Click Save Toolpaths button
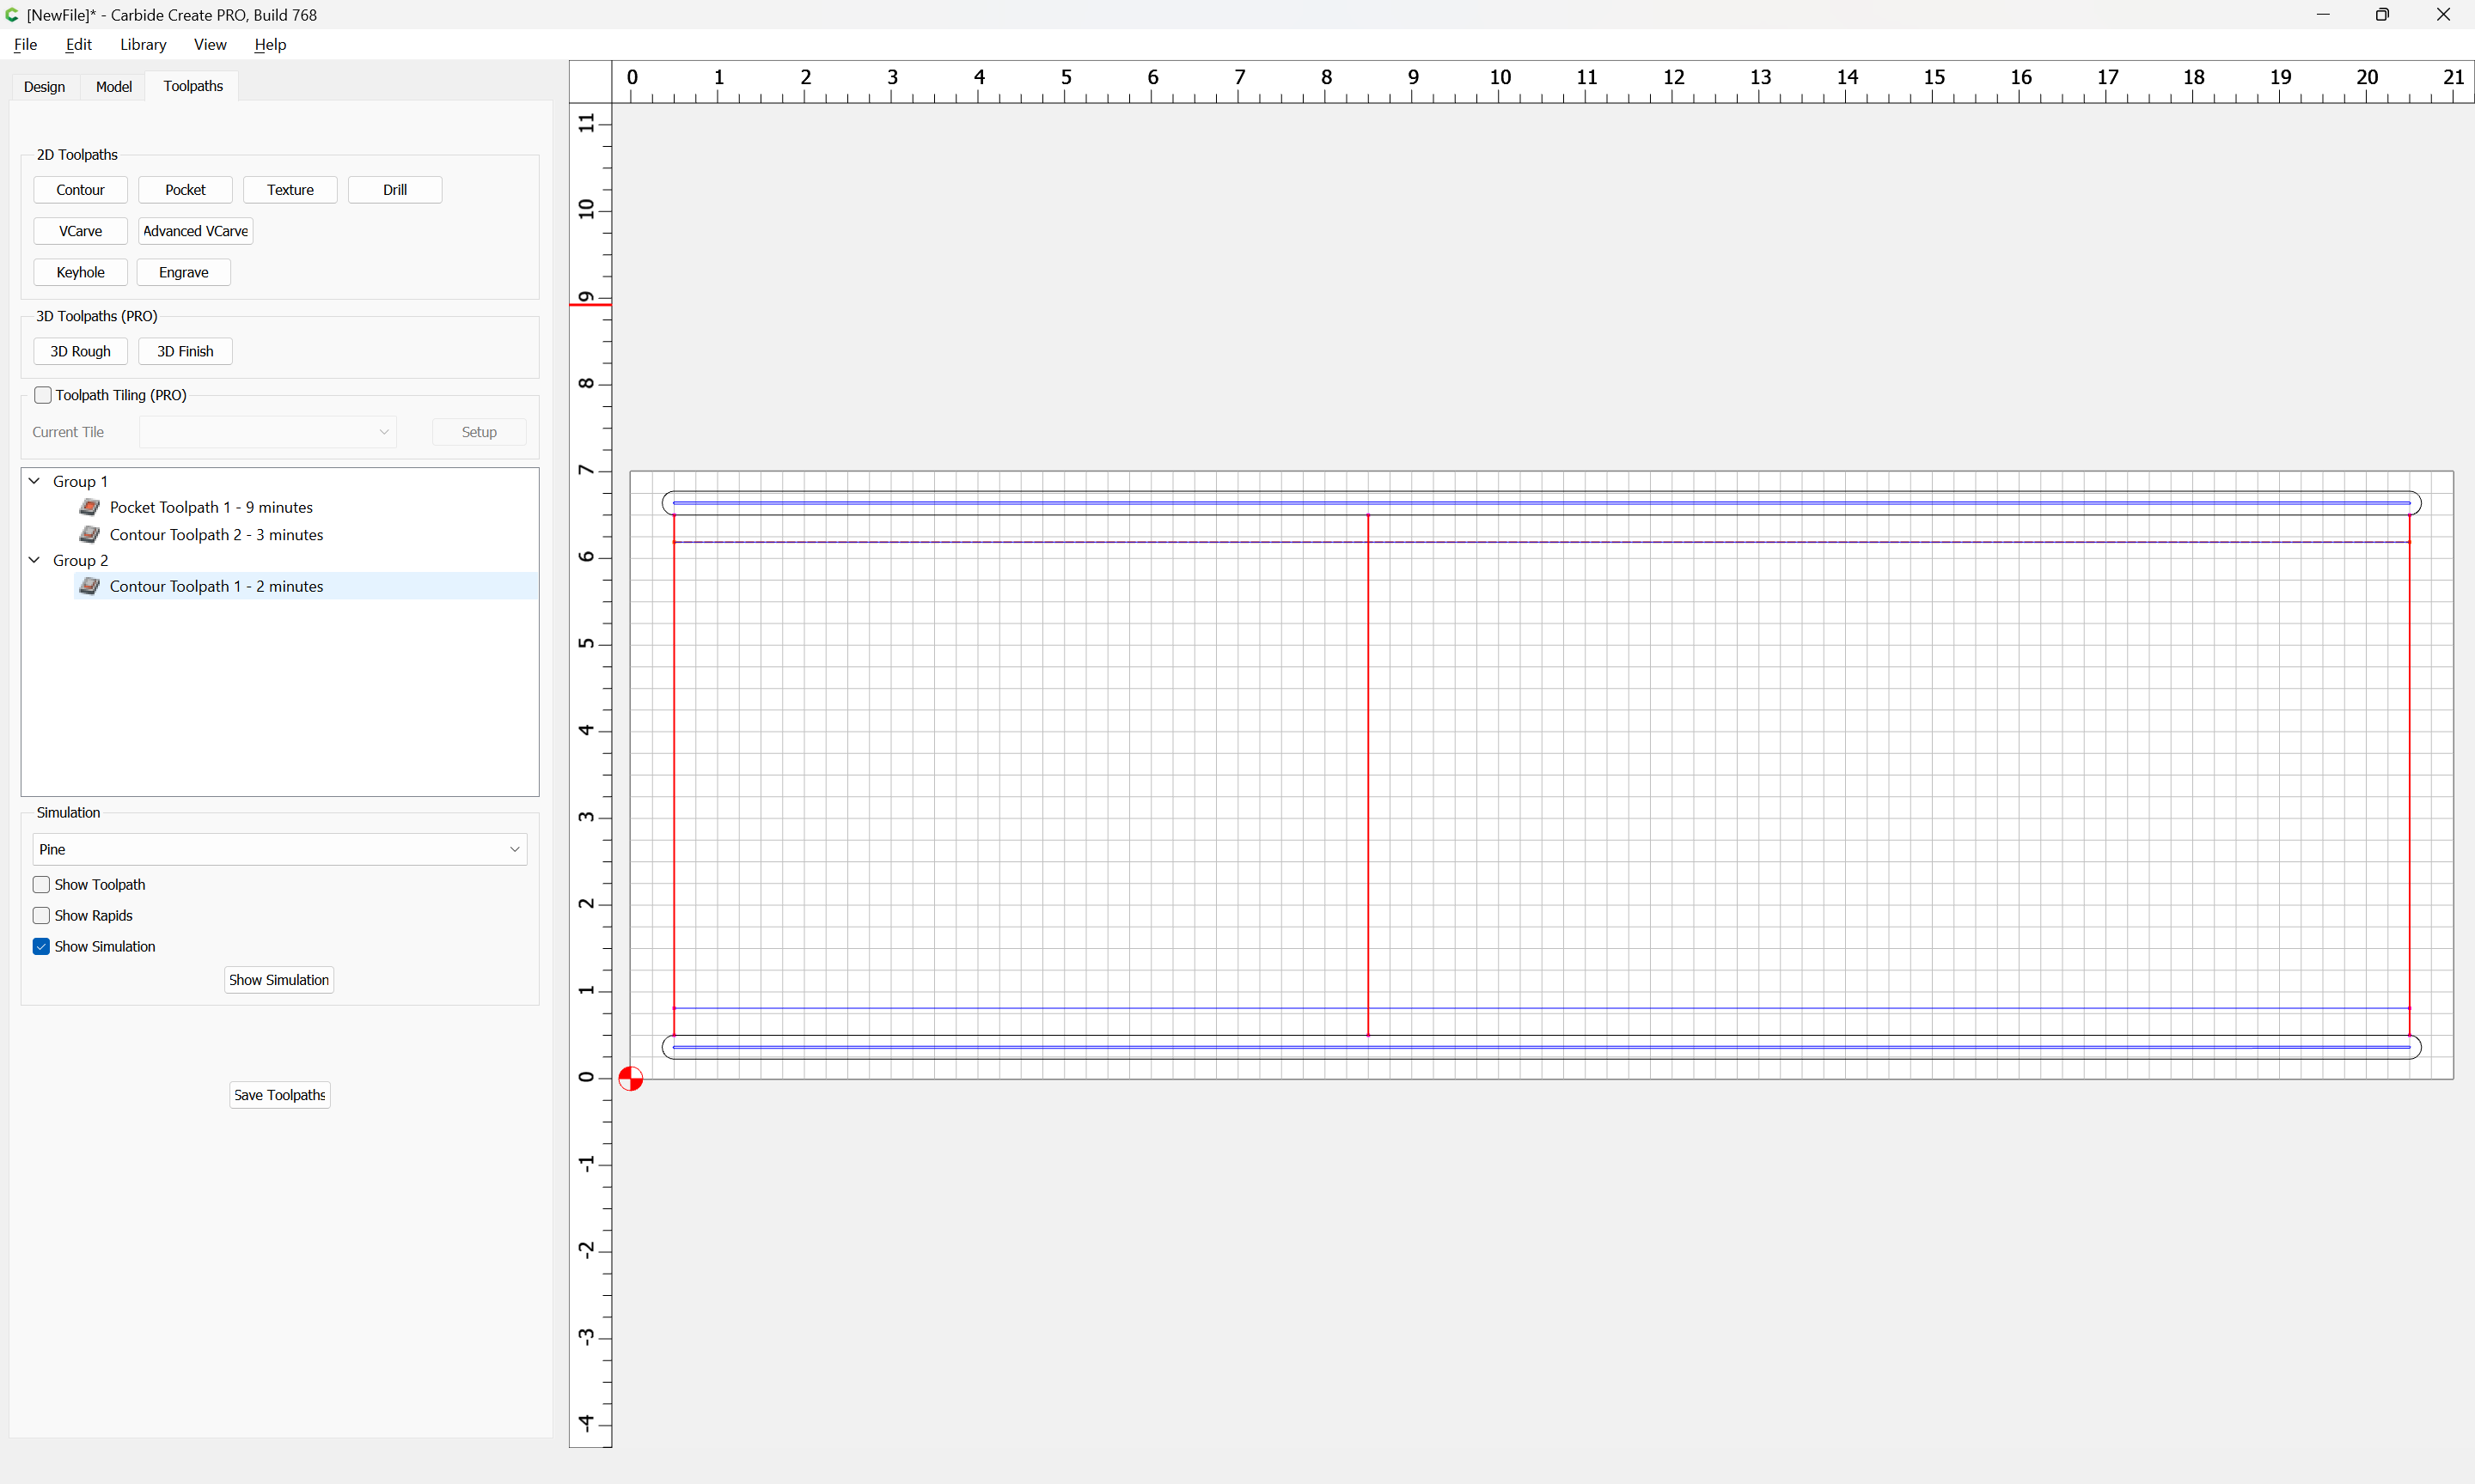The image size is (2475, 1484). pyautogui.click(x=280, y=1095)
